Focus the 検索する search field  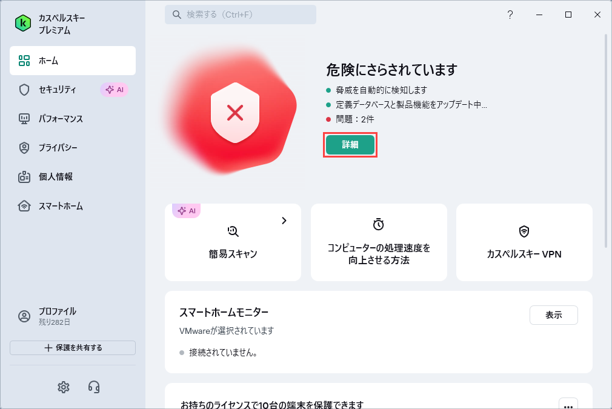pos(241,15)
